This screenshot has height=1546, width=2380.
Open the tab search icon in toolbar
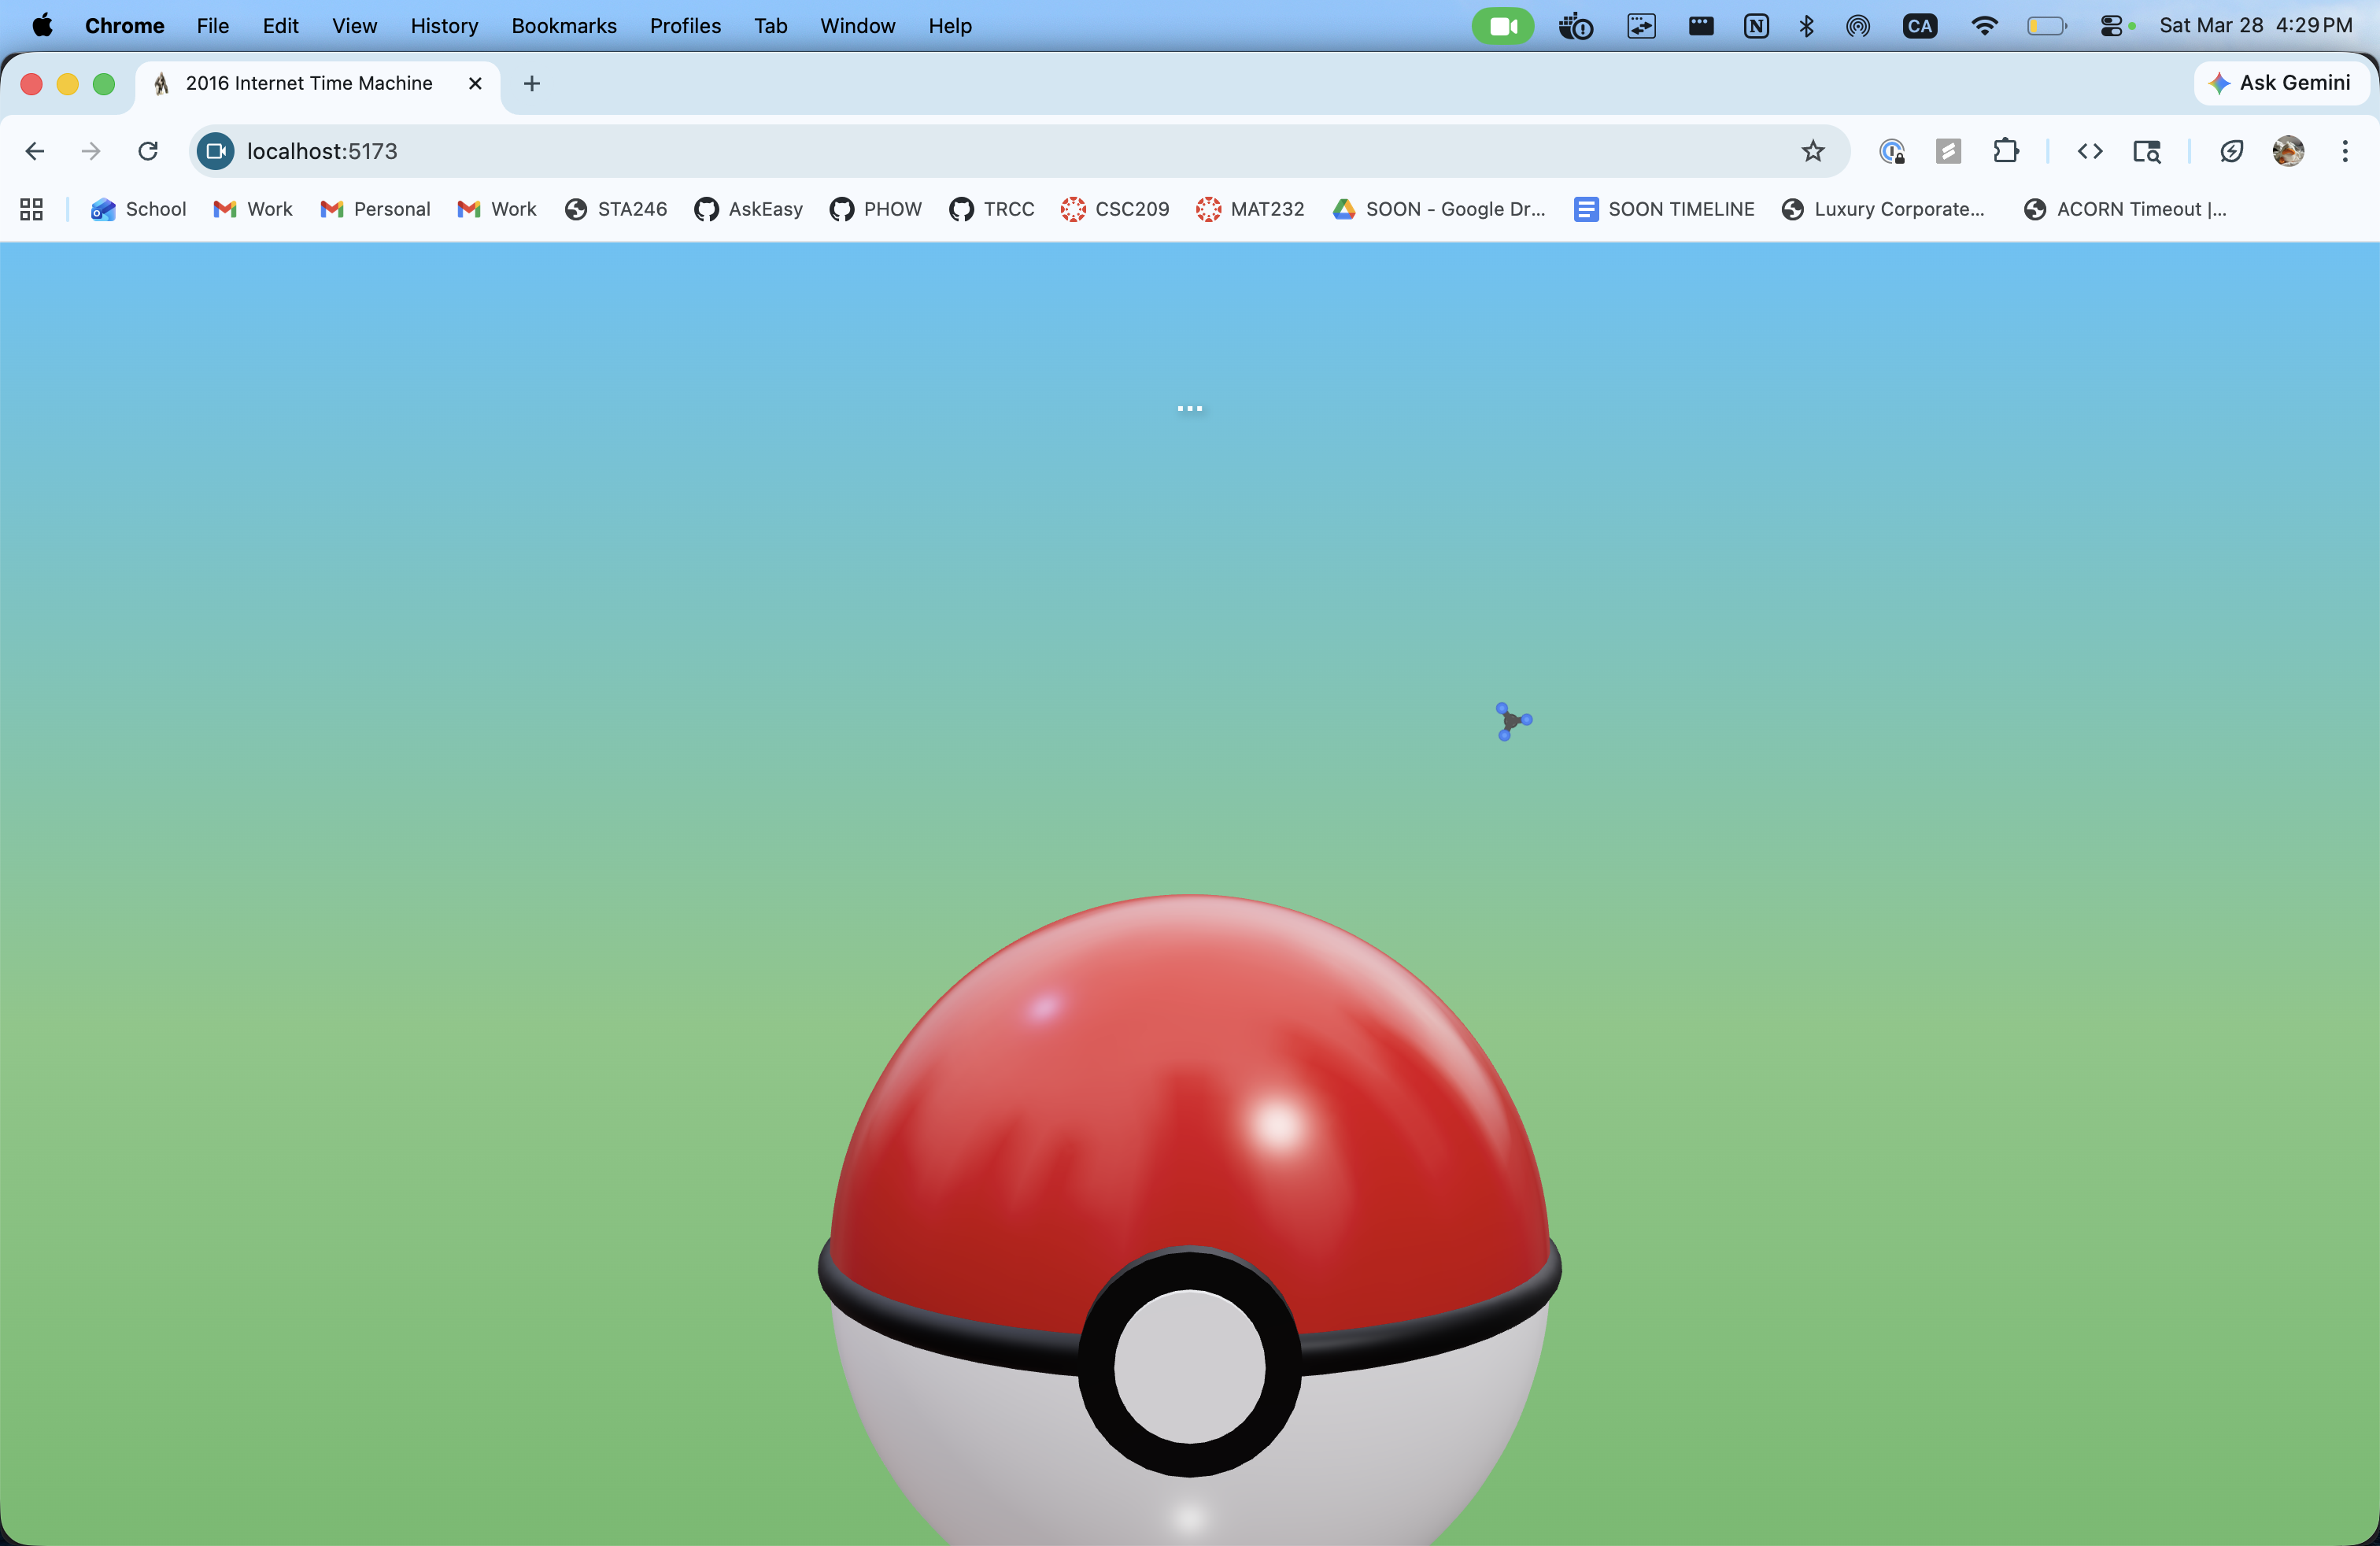2146,151
